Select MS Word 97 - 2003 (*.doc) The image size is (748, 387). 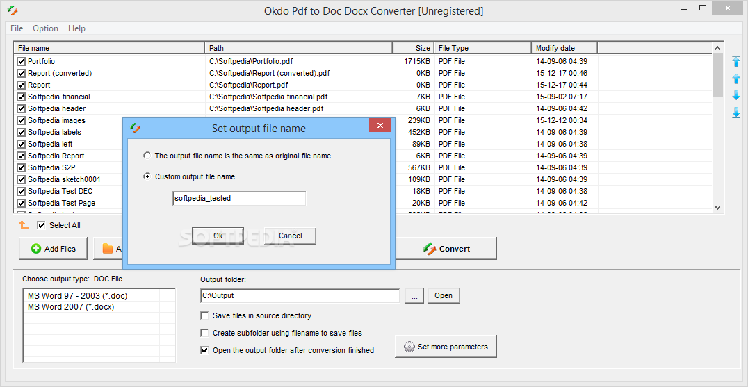(x=77, y=295)
